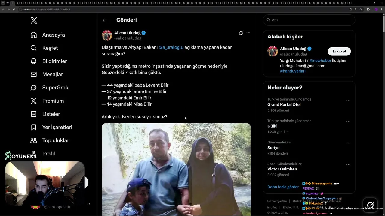
Task: Open the browser three-dot menu
Action: pyautogui.click(x=382, y=9)
